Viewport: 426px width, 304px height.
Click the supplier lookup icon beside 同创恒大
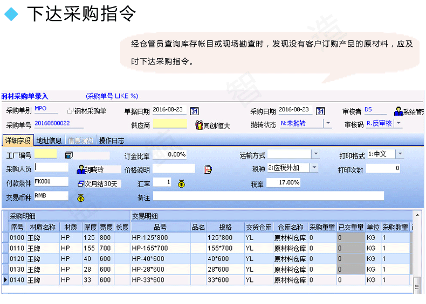[199, 125]
